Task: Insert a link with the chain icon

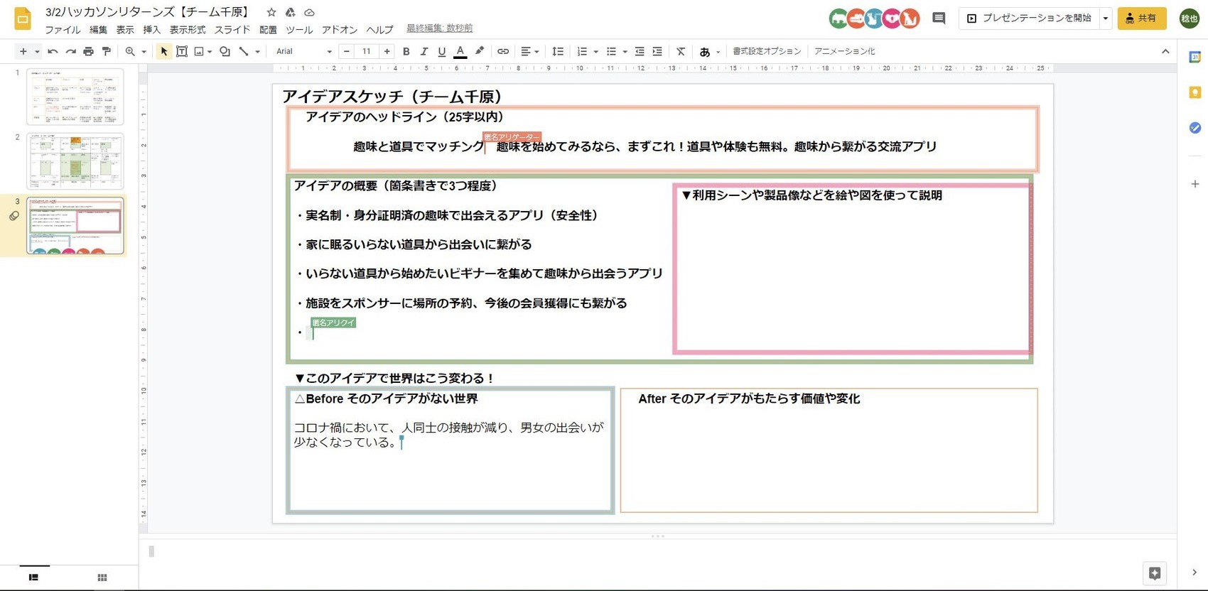Action: click(503, 51)
